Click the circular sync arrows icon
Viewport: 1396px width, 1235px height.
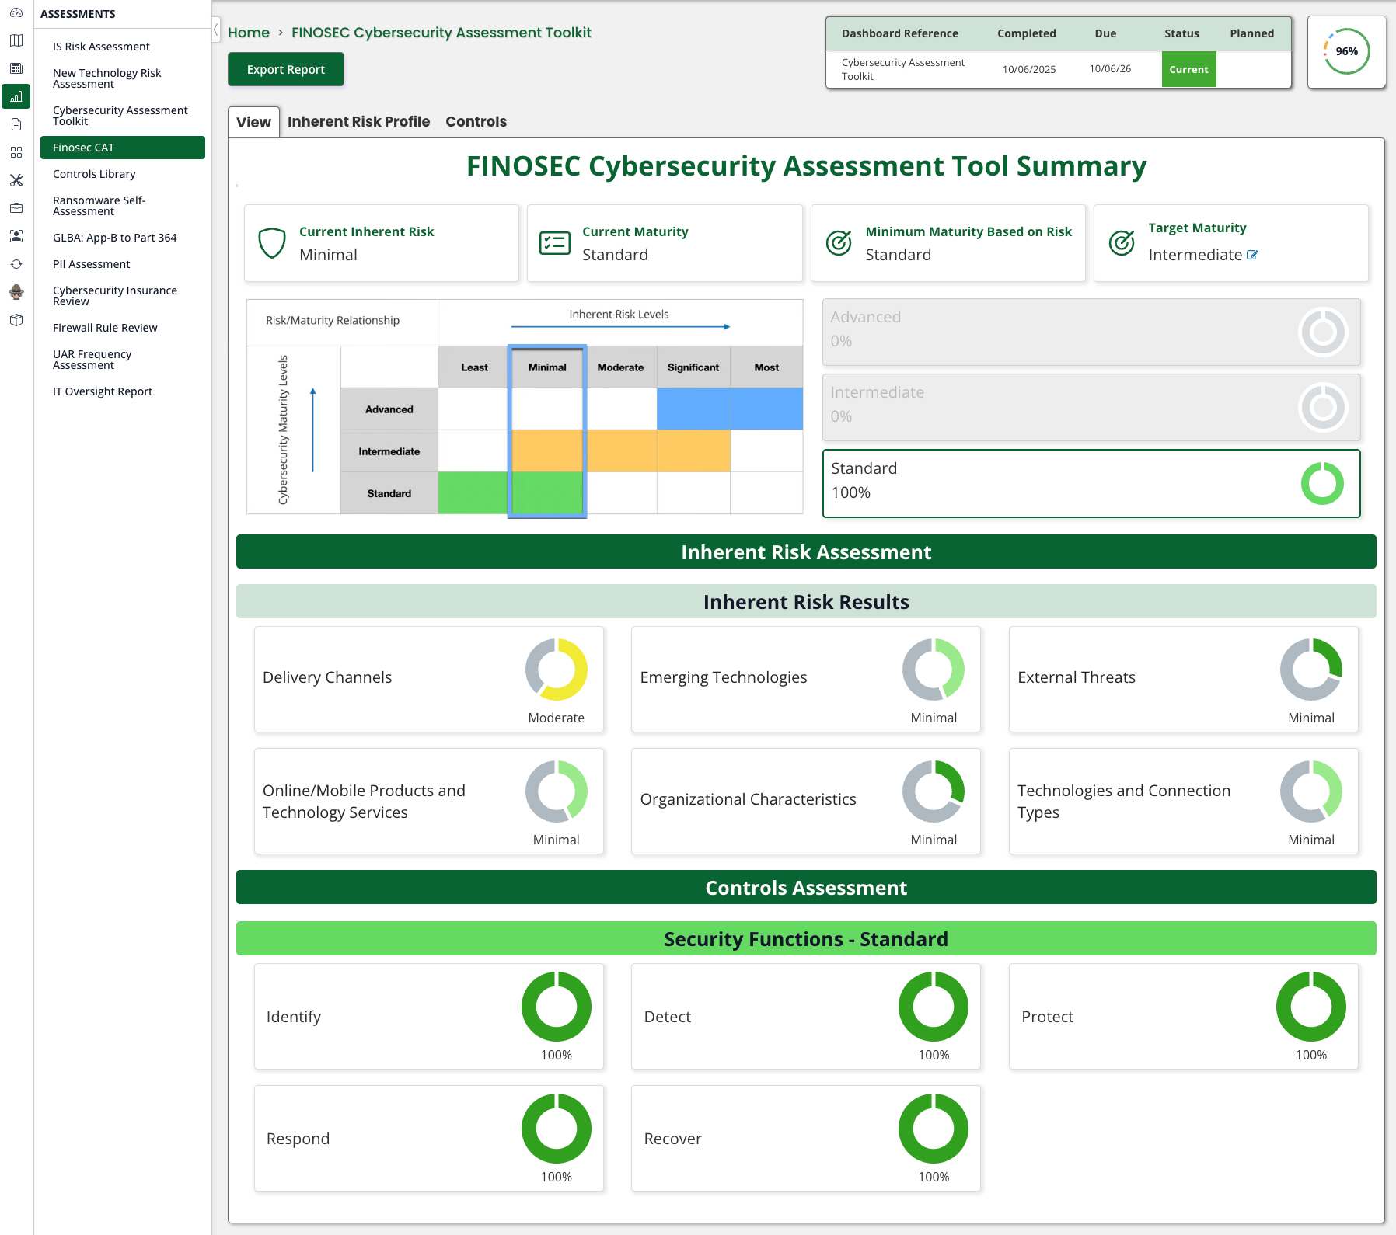(16, 264)
